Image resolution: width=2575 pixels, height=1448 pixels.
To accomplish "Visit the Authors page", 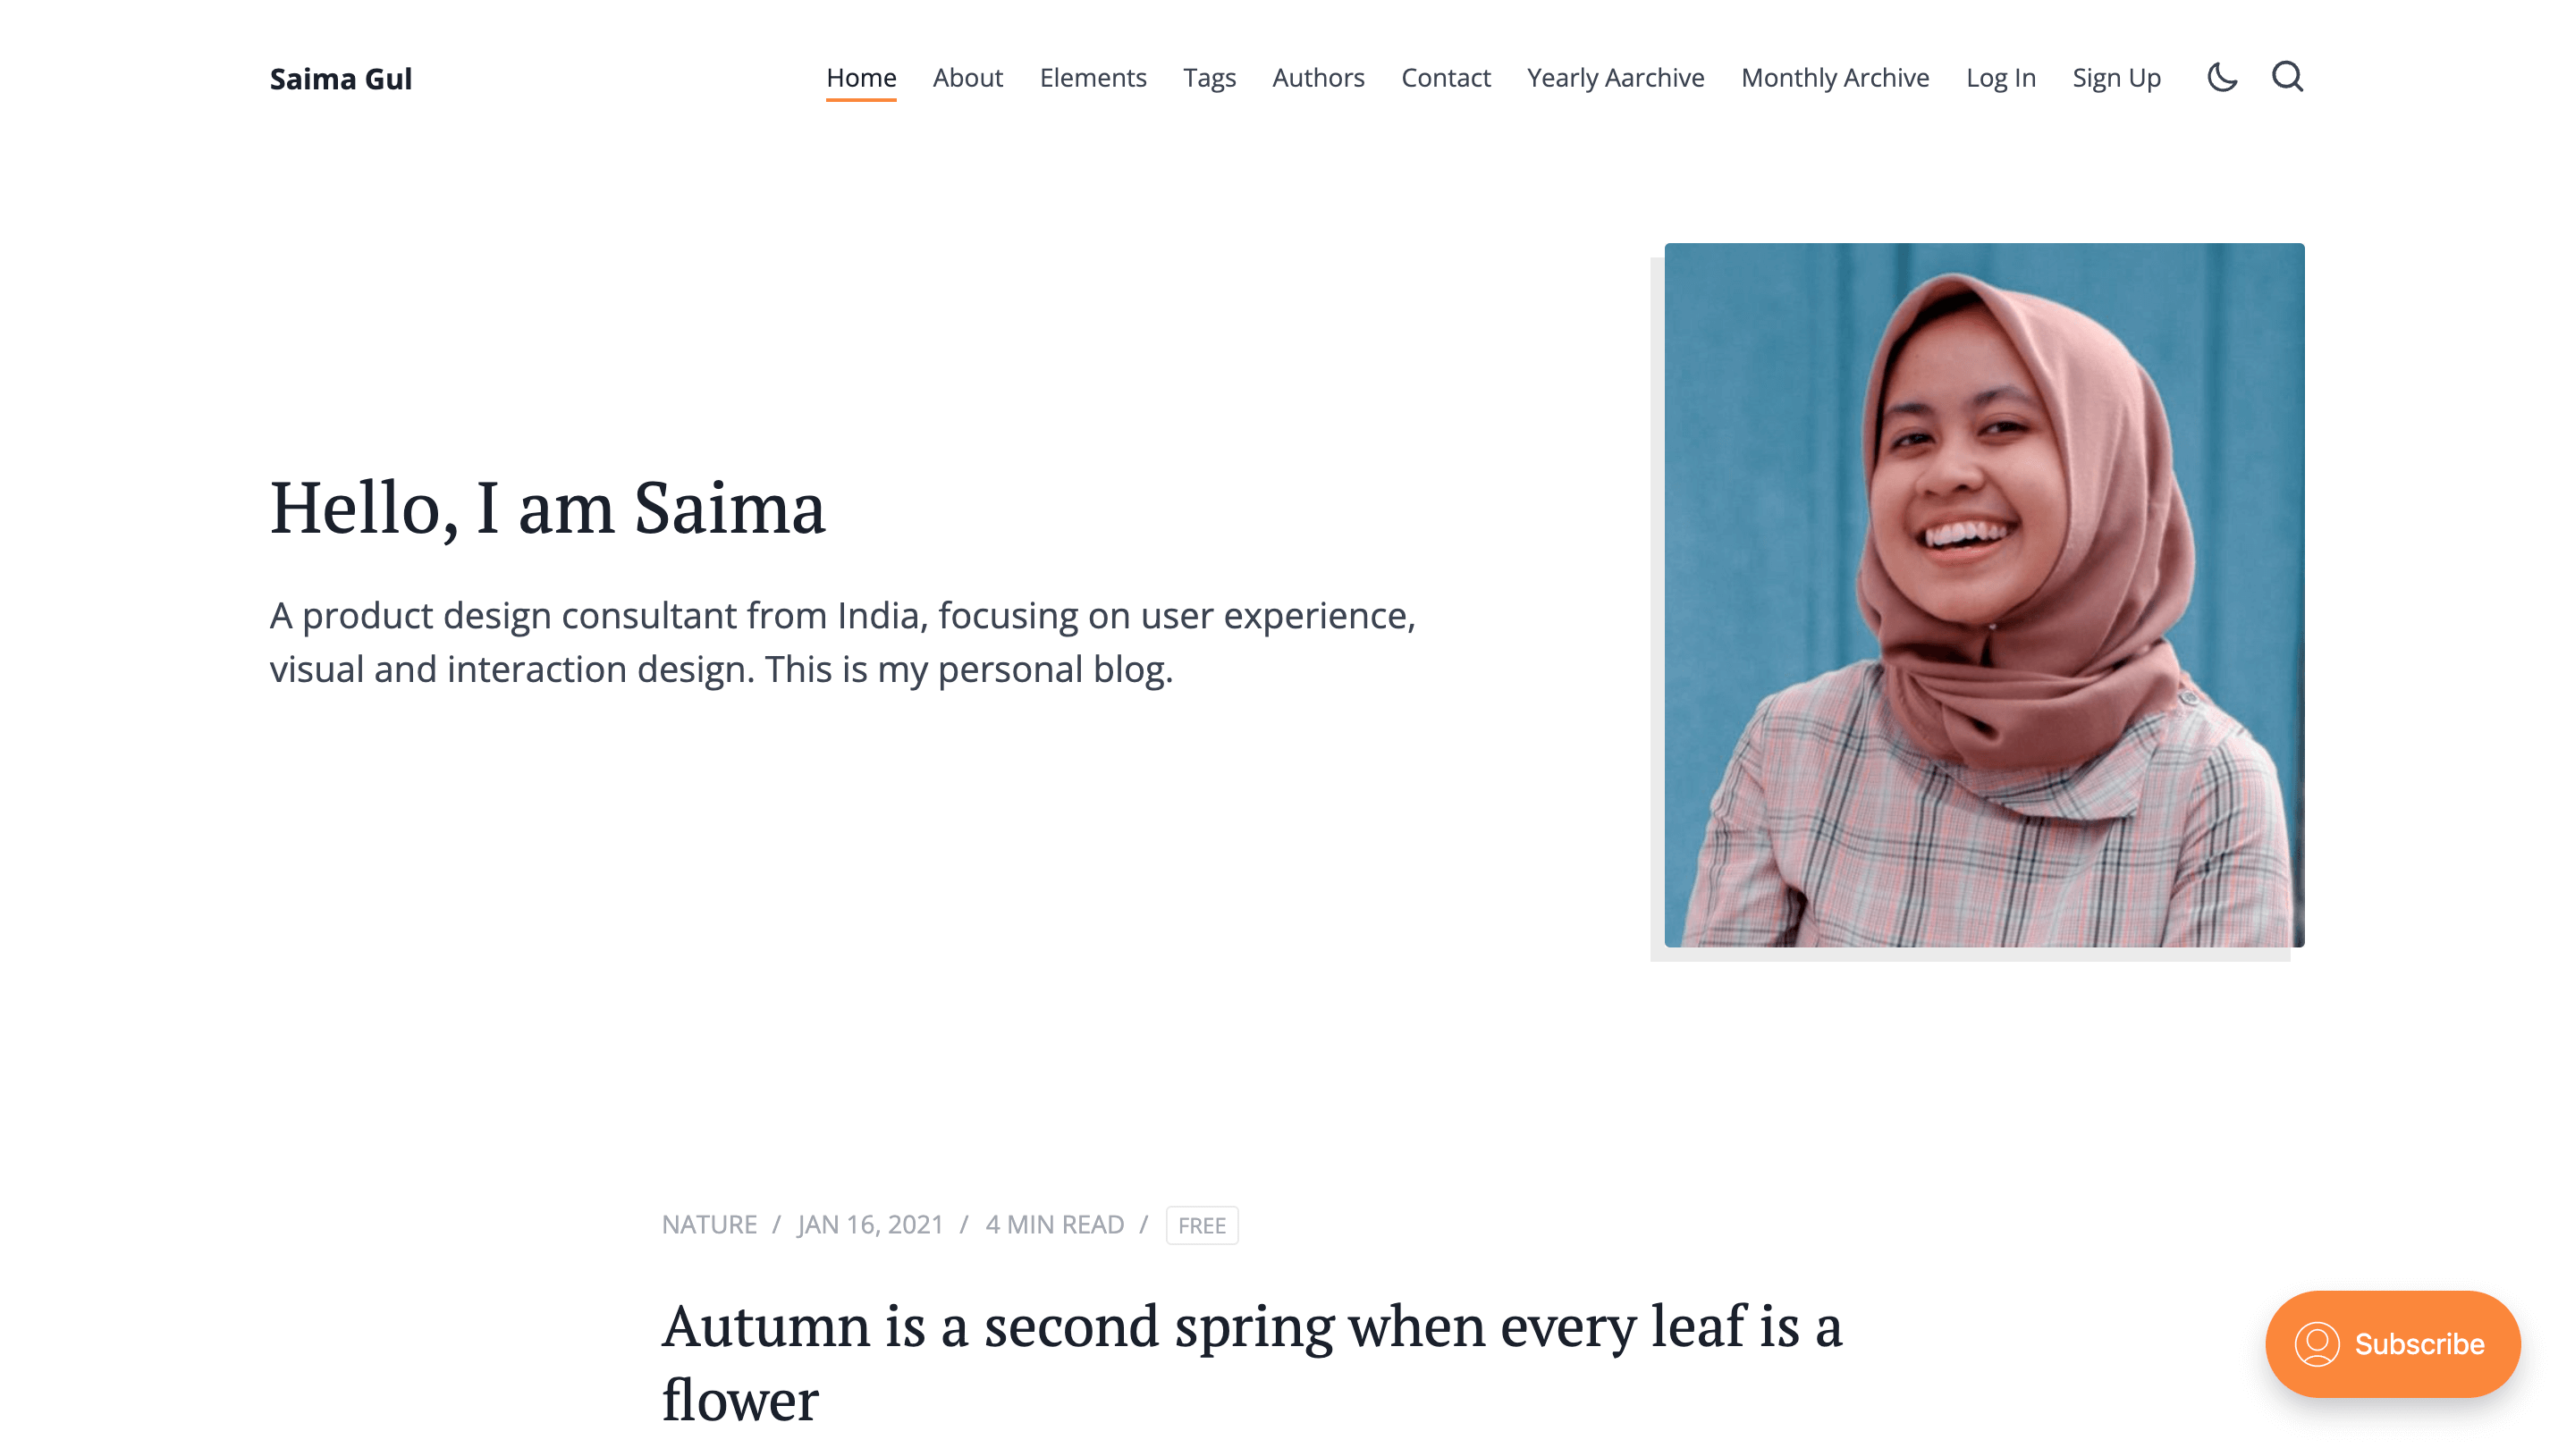I will coord(1318,78).
